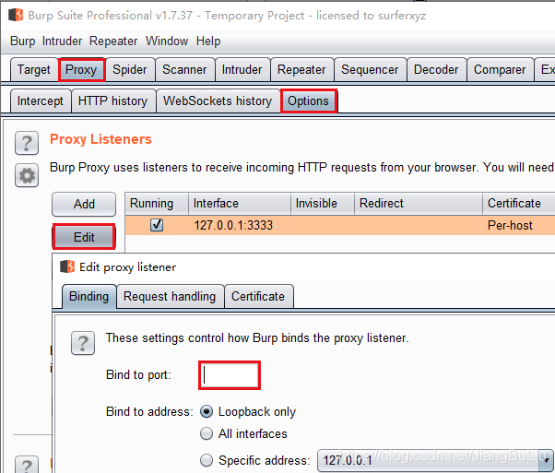Click Edit listener button
Screen dimensions: 555x473
point(84,236)
